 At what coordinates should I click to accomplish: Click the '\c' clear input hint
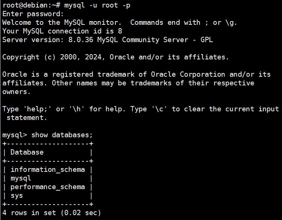pyautogui.click(x=159, y=109)
